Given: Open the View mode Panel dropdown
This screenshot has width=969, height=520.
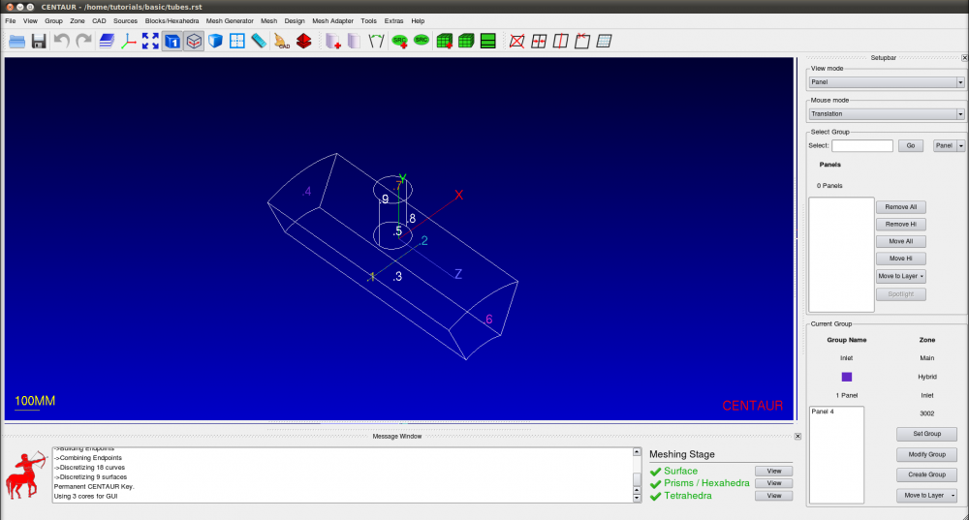Looking at the screenshot, I should tap(887, 82).
